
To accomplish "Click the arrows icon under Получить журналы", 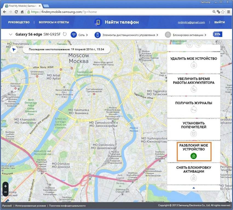I will point(194,110).
